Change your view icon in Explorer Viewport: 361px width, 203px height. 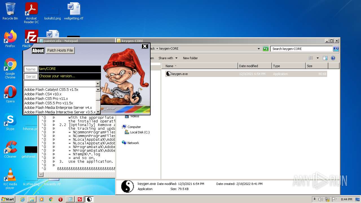[x=311, y=58]
